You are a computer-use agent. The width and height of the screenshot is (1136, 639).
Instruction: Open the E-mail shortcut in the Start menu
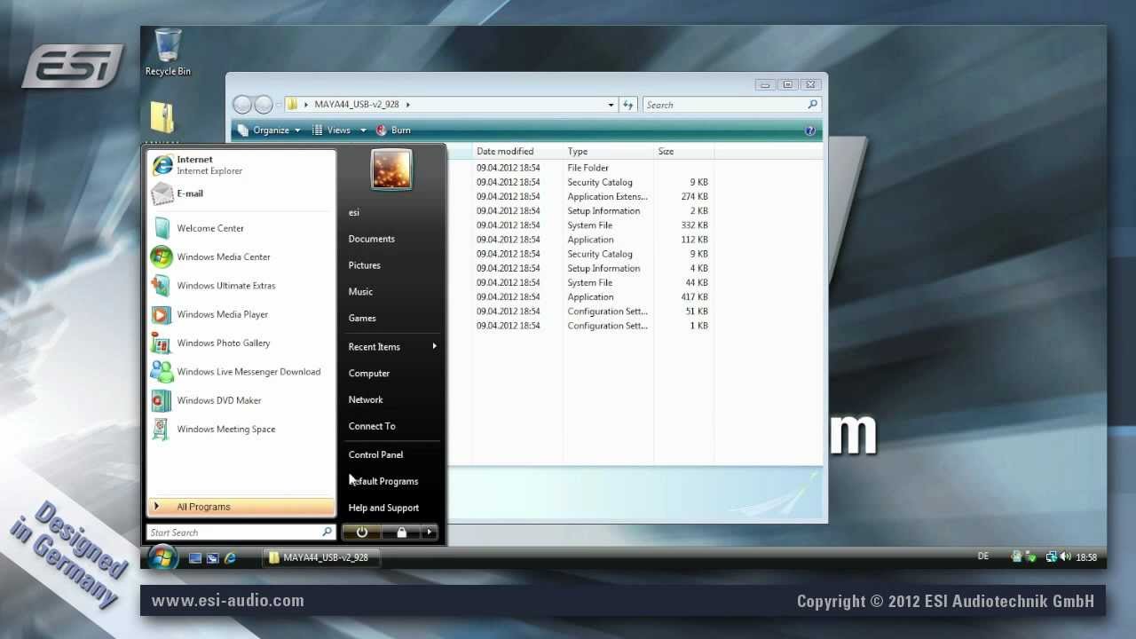[x=241, y=193]
